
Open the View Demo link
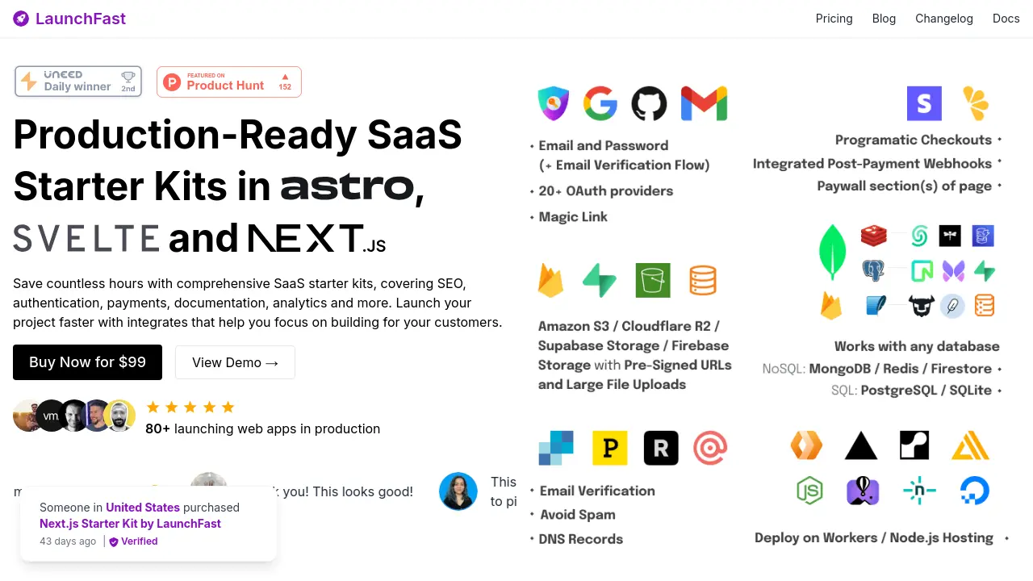point(235,362)
